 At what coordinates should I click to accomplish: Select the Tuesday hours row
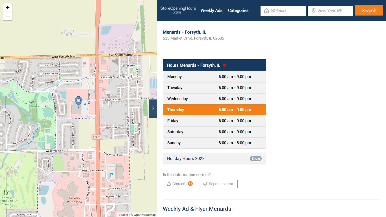point(214,88)
